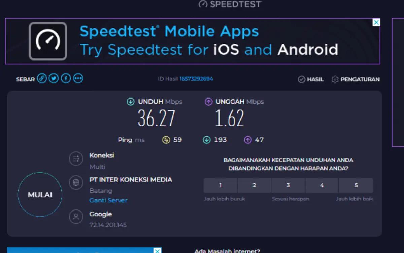The width and height of the screenshot is (404, 253).
Task: Click the upload speed value 1.62
Action: (x=230, y=118)
